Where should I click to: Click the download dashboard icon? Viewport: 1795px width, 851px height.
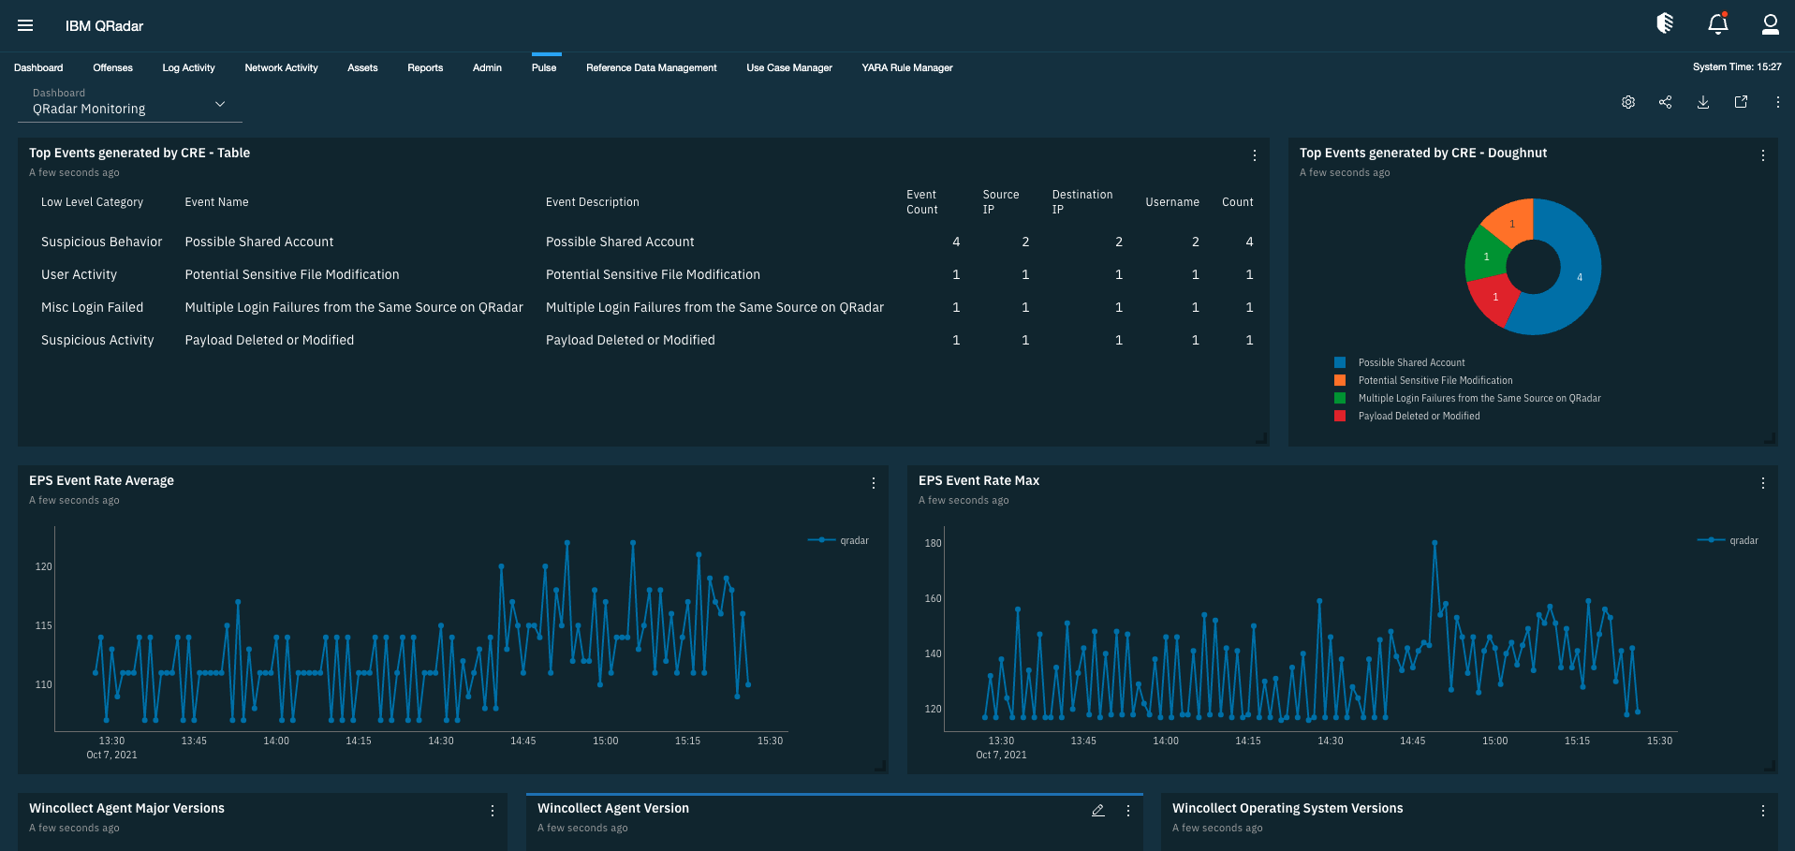click(1703, 102)
